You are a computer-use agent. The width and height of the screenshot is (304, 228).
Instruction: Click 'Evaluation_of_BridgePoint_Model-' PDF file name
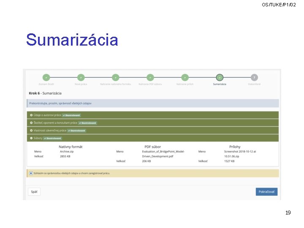pos(163,152)
